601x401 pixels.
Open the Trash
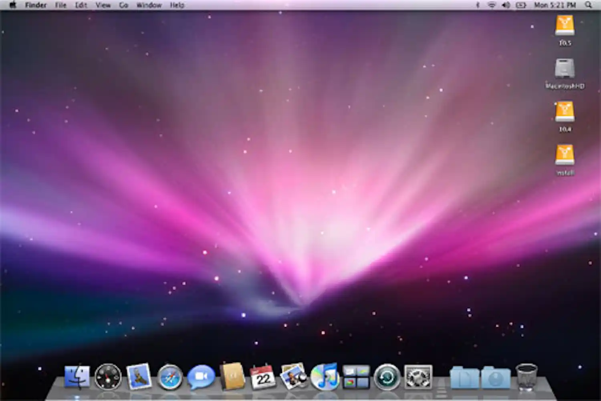click(527, 376)
